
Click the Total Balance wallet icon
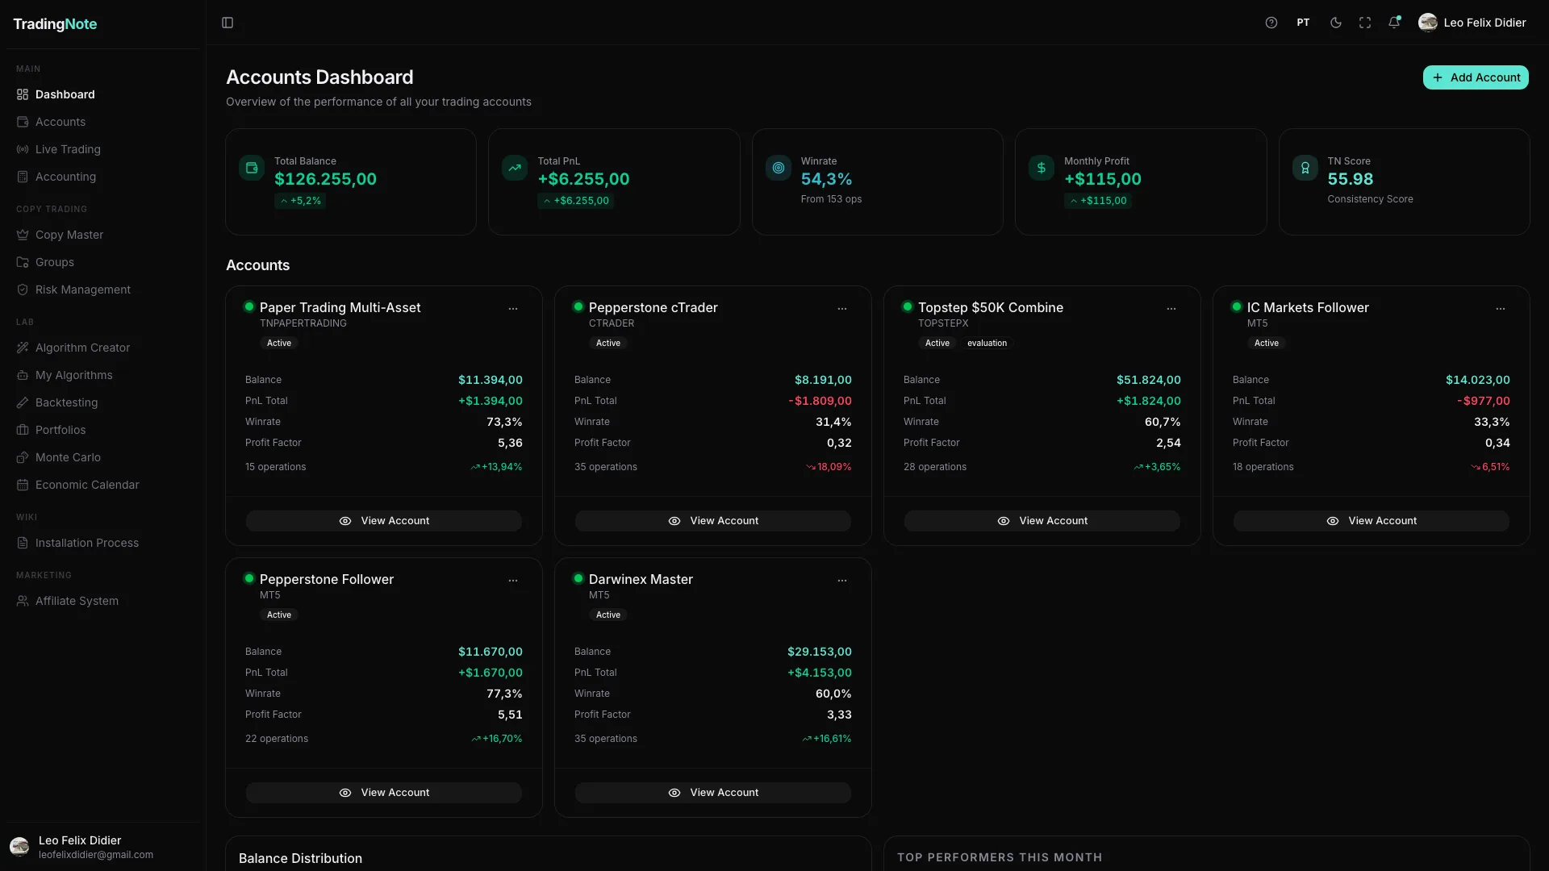(252, 168)
